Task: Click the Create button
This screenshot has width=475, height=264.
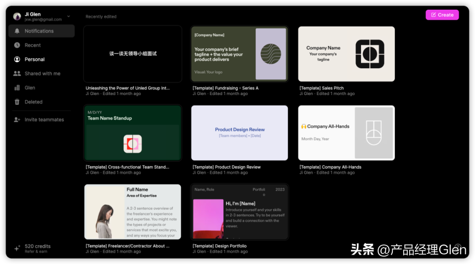Action: coord(442,15)
